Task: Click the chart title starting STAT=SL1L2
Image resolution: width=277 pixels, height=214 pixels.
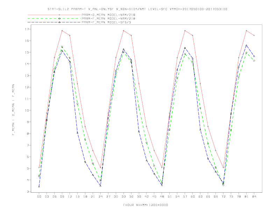Action: 137,9
